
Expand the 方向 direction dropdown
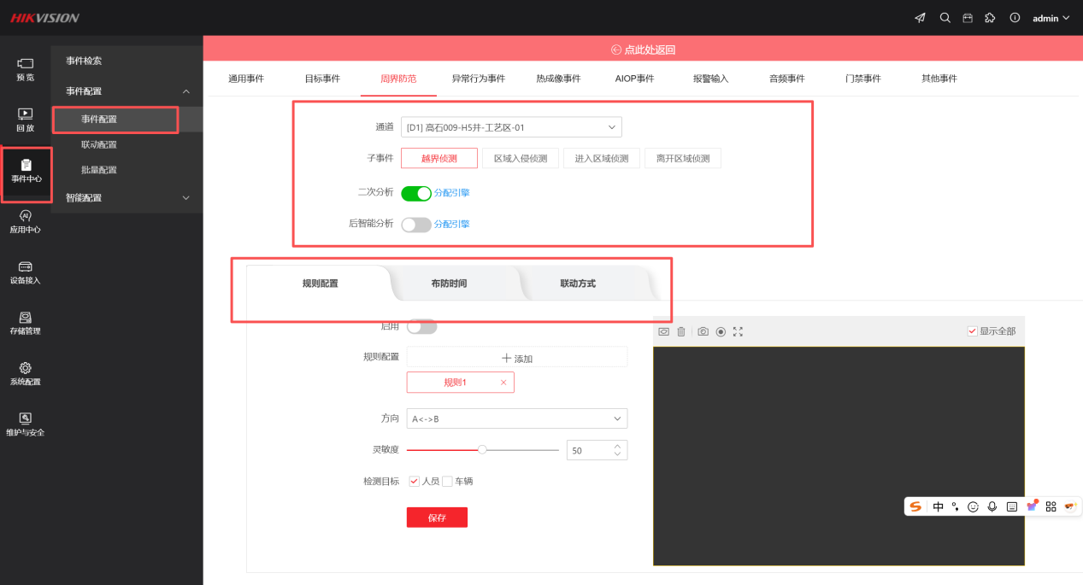(516, 418)
